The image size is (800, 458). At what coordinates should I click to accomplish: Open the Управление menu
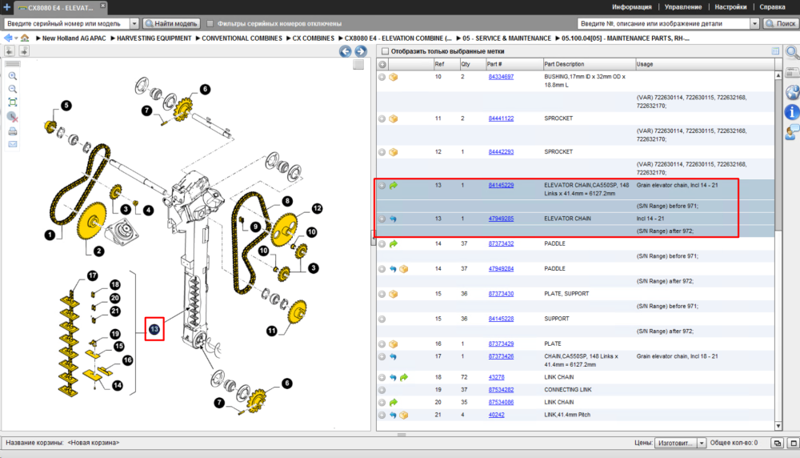tap(682, 7)
